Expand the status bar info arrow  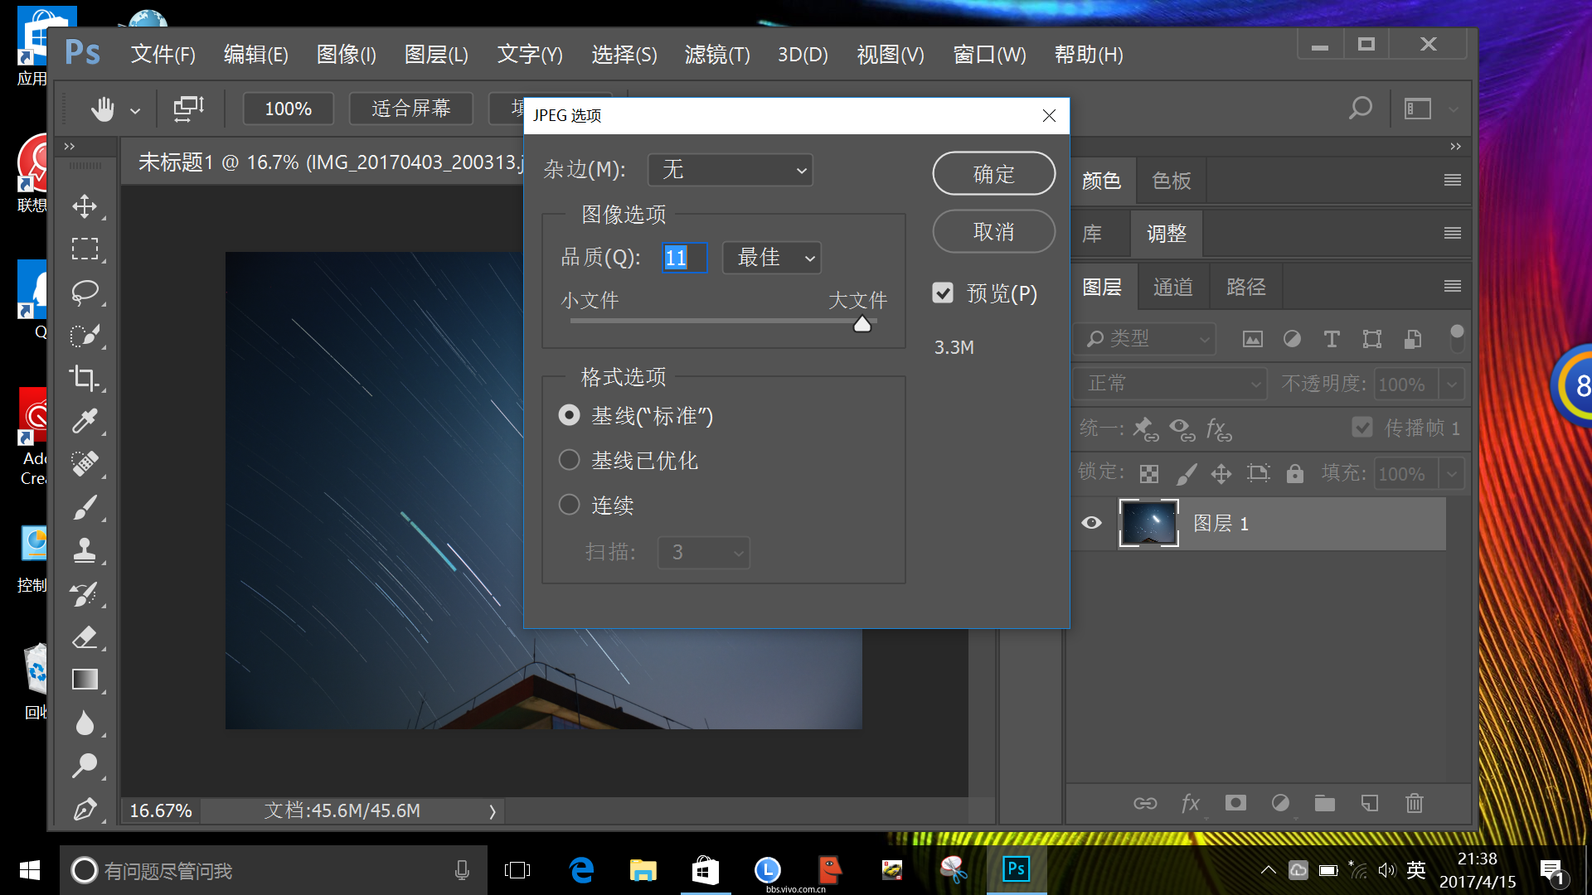tap(493, 811)
